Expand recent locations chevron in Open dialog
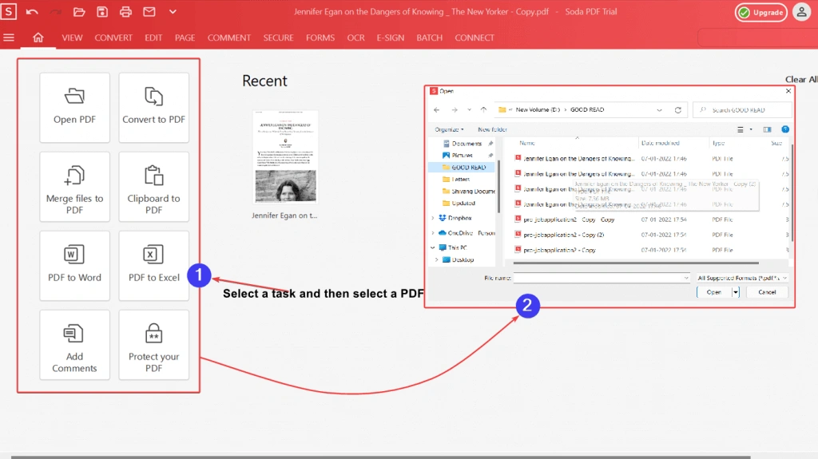This screenshot has width=818, height=459. coord(470,110)
